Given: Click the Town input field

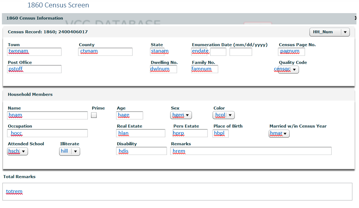Looking at the screenshot, I should click(34, 52).
